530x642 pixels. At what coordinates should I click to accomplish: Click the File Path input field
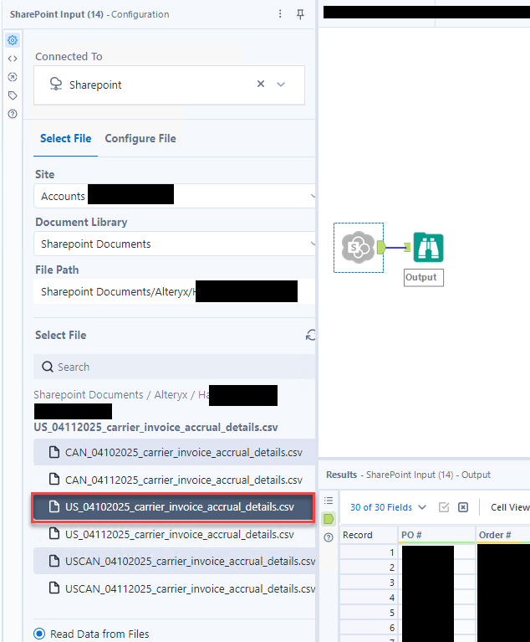(x=175, y=291)
